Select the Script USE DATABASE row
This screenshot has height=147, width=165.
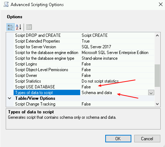pyautogui.click(x=84, y=87)
